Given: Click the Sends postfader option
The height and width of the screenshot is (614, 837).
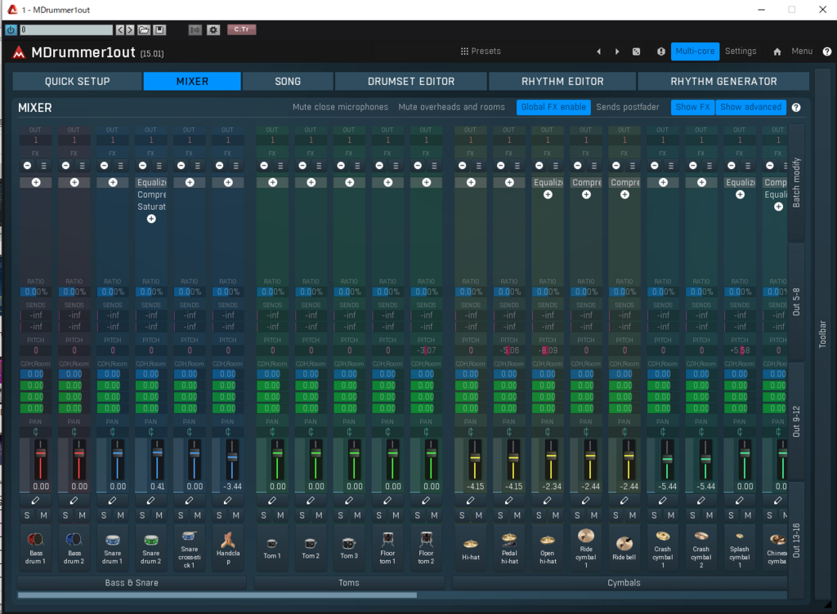Looking at the screenshot, I should click(x=628, y=107).
